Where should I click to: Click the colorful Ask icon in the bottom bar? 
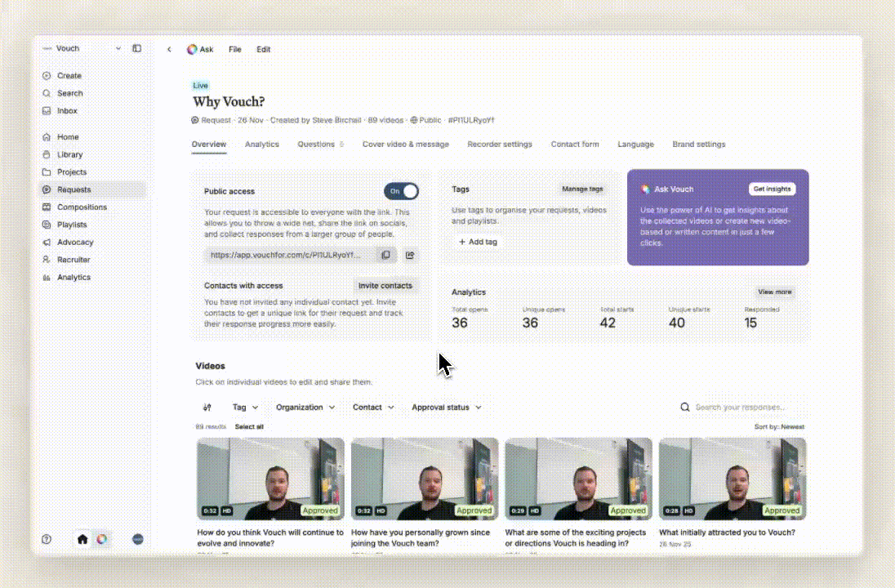tap(101, 539)
